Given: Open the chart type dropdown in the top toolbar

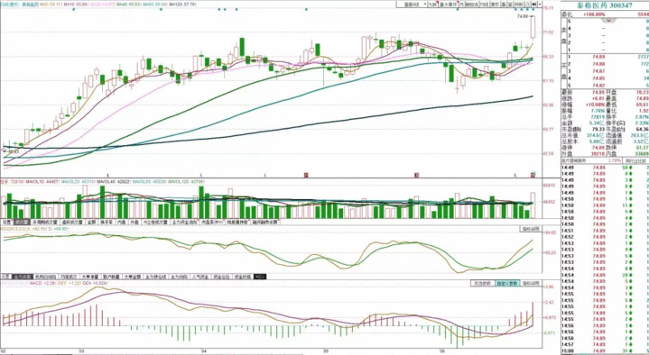Looking at the screenshot, I should click(x=413, y=5).
